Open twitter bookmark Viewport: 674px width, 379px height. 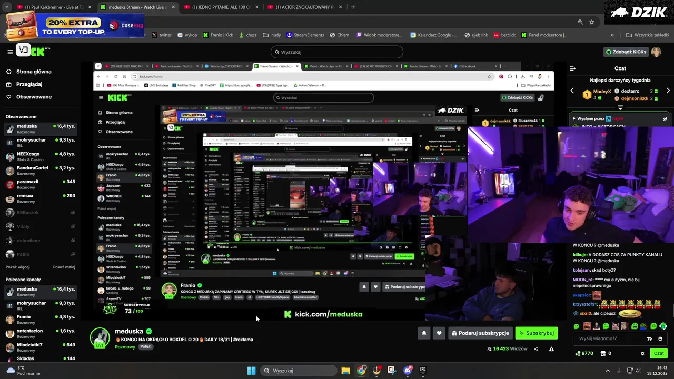click(x=162, y=35)
